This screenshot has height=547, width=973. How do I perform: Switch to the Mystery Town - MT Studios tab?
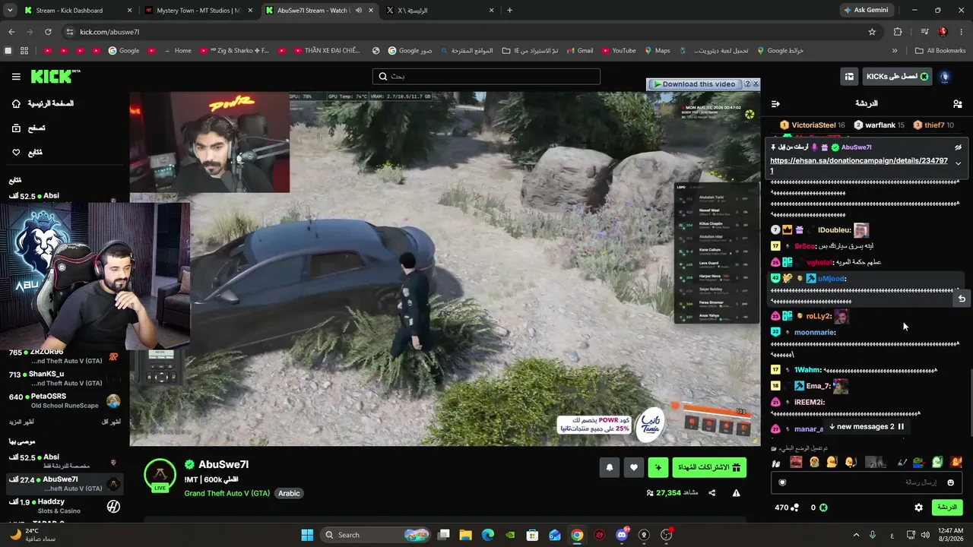tap(198, 11)
